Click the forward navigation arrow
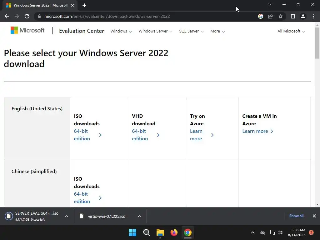 [x=17, y=16]
